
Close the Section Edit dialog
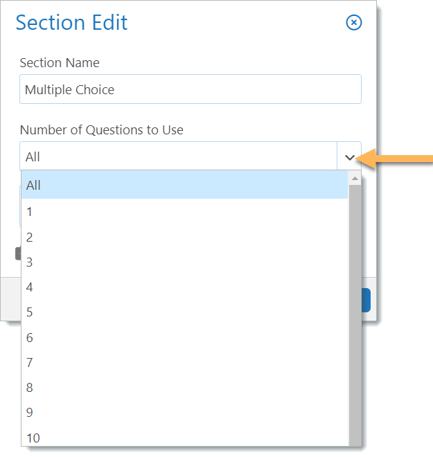click(354, 22)
